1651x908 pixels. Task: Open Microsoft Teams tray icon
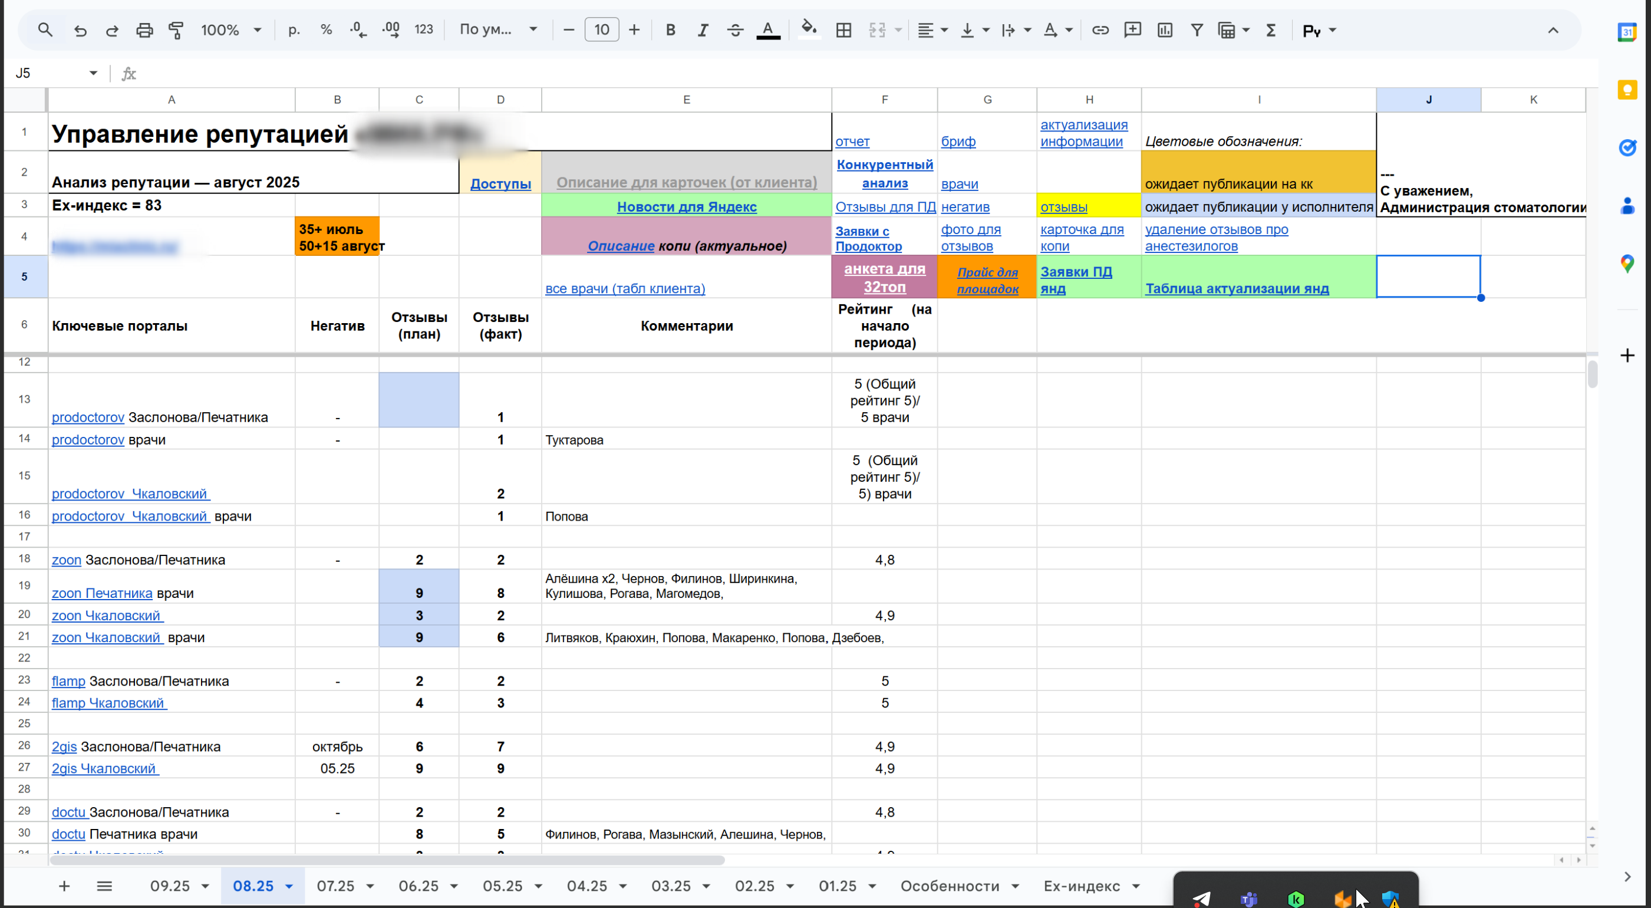1248,899
